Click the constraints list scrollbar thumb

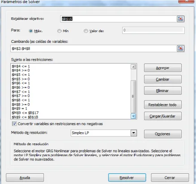[133, 96]
